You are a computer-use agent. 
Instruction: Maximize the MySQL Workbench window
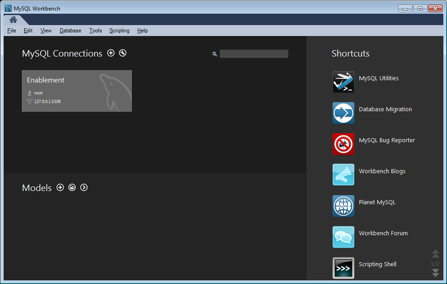pyautogui.click(x=420, y=9)
